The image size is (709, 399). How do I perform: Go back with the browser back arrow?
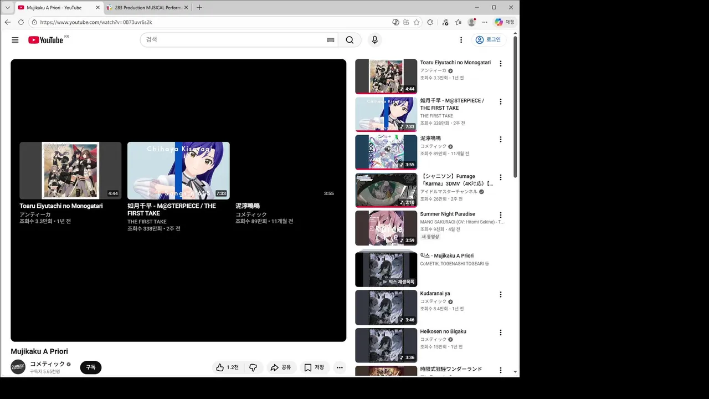click(8, 22)
